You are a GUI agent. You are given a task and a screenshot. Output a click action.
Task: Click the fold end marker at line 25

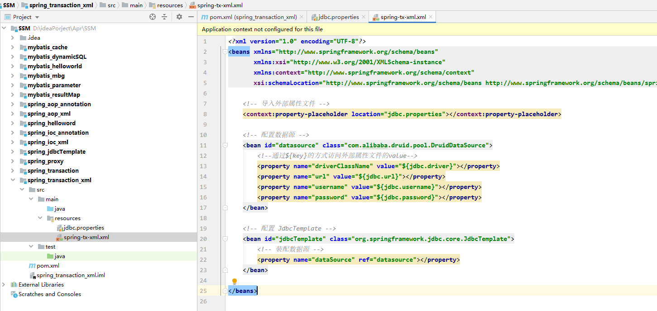tap(225, 291)
